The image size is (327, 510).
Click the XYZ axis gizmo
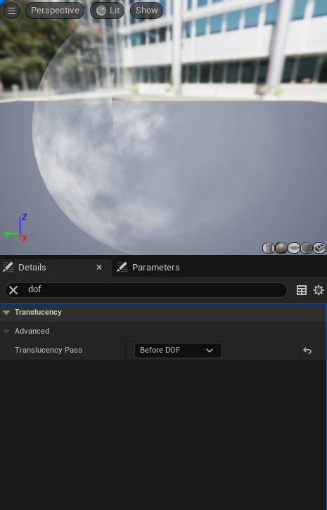pyautogui.click(x=16, y=228)
